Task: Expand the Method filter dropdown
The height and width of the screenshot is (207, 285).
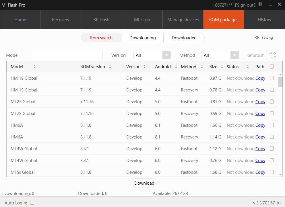Action: click(235, 55)
